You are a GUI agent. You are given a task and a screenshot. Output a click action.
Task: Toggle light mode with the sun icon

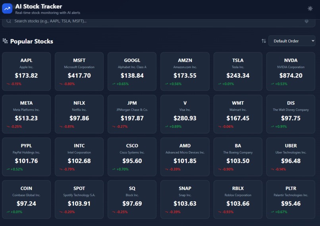click(x=310, y=9)
